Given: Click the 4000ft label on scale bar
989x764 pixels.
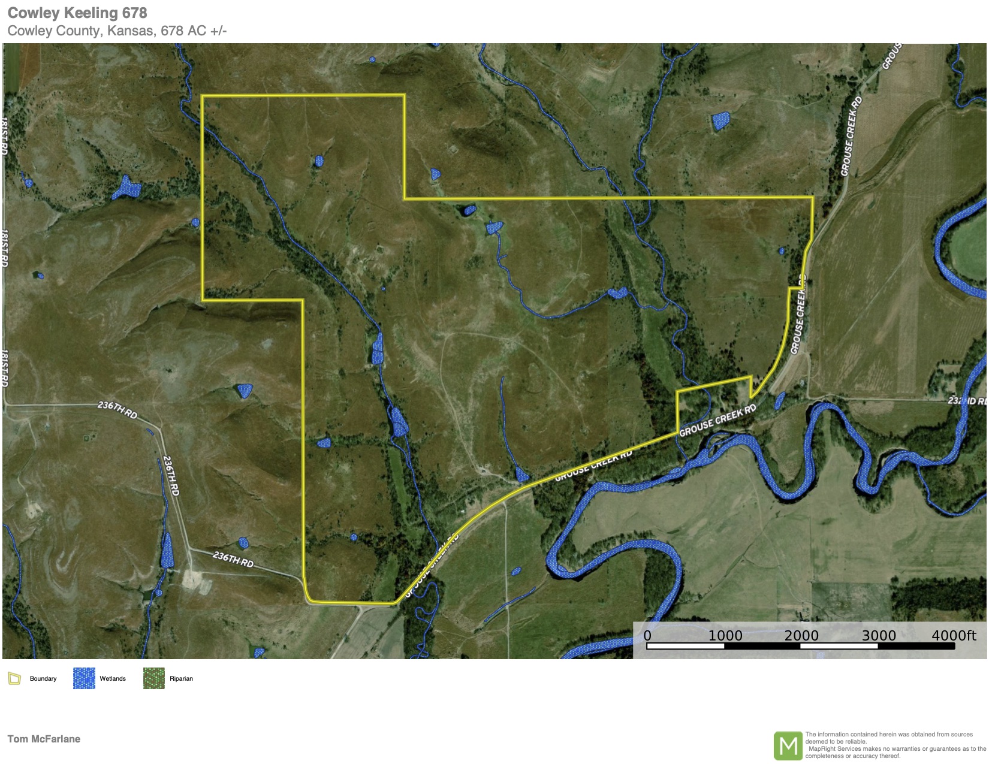Looking at the screenshot, I should 953,635.
